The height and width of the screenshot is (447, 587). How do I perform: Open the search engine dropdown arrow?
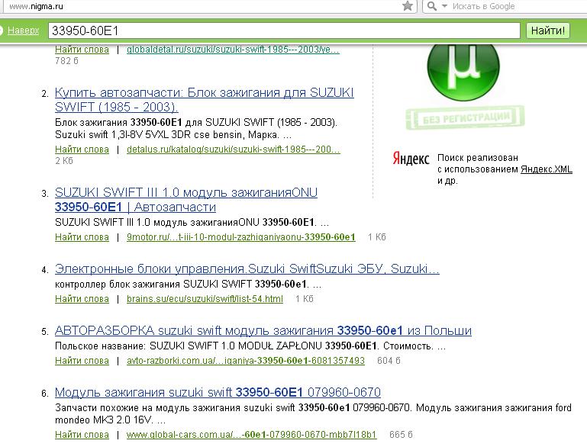pos(444,6)
